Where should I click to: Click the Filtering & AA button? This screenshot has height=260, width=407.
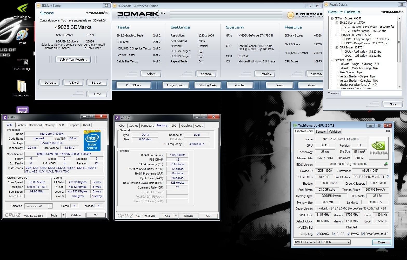208,85
